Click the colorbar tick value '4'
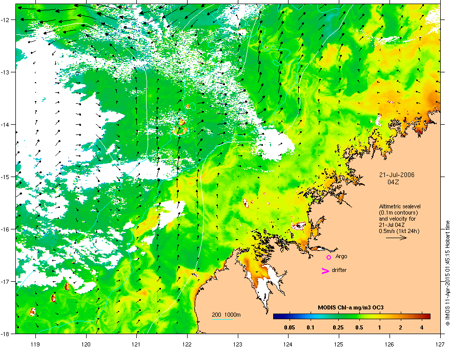 point(422,327)
